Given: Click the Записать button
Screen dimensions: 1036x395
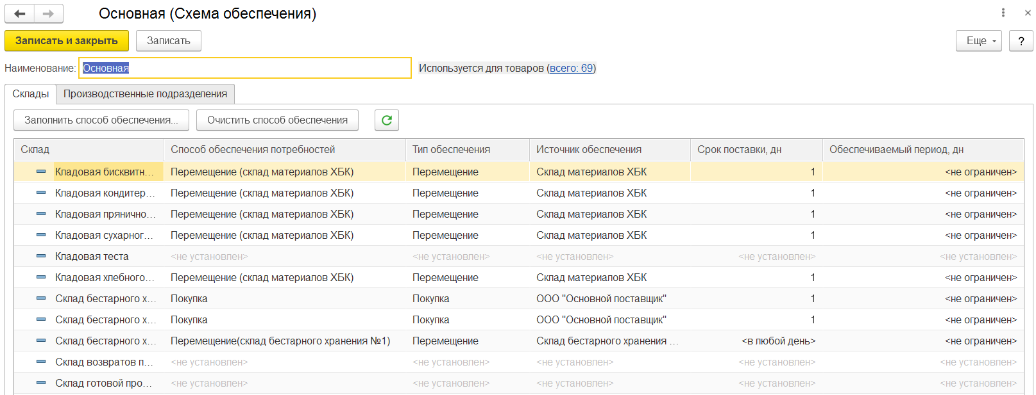Looking at the screenshot, I should [x=168, y=41].
